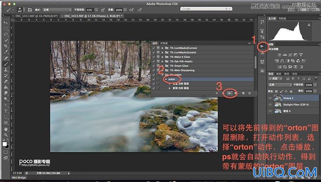
Task: Toggle dialog box for TK-LumMasks(Levels) set
Action: click(x=158, y=53)
